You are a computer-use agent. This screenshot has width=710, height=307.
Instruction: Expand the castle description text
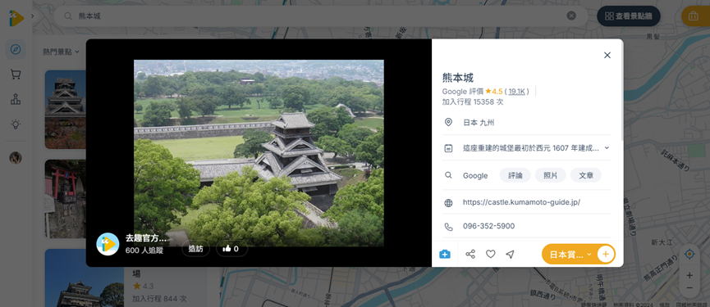click(x=607, y=147)
